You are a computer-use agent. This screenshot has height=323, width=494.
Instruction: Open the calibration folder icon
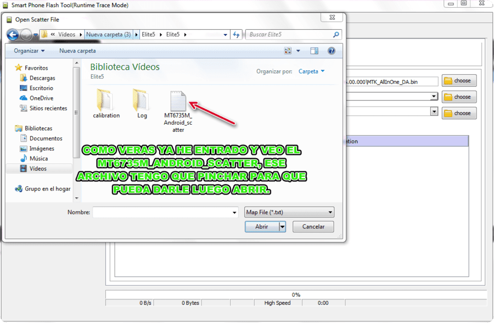tap(104, 99)
